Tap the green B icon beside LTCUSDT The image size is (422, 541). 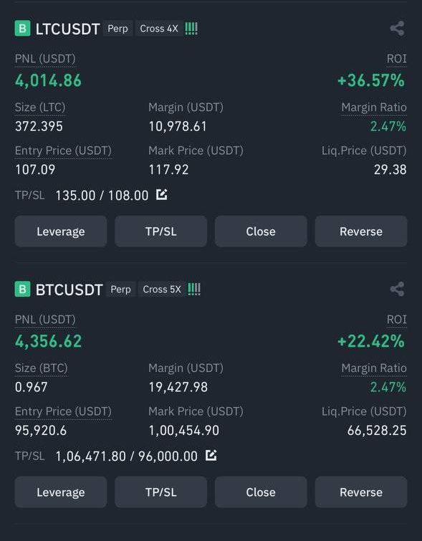click(x=22, y=28)
